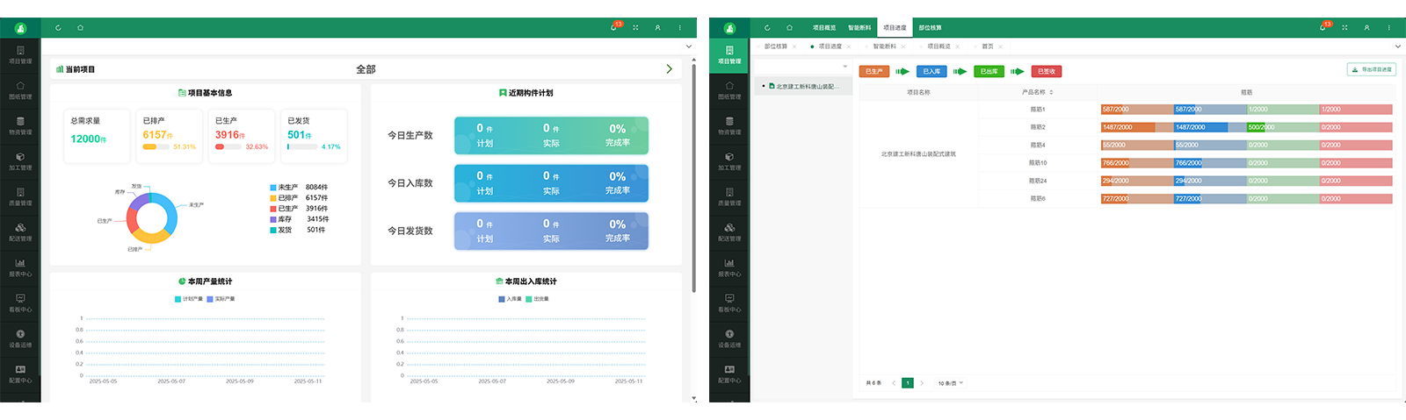Open 设备运维 in the right window sidebar
Image resolution: width=1406 pixels, height=420 pixels.
pos(729,338)
